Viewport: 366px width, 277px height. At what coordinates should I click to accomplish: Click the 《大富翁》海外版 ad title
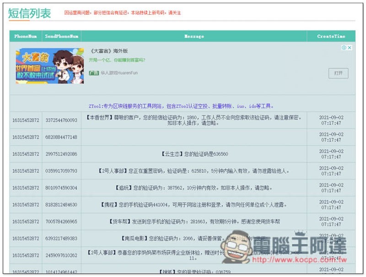(x=108, y=51)
